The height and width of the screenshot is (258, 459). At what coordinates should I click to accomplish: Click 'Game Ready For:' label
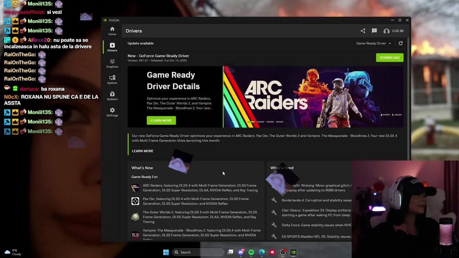[x=145, y=177]
